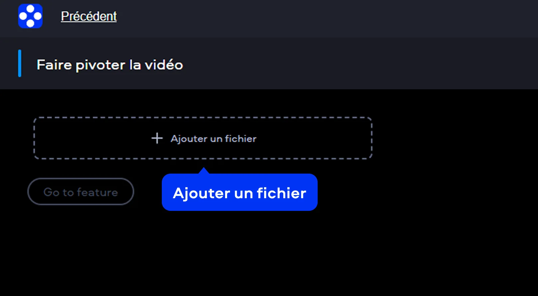Viewport: 538px width, 296px height.
Task: Open the Go to feature button
Action: [x=81, y=192]
